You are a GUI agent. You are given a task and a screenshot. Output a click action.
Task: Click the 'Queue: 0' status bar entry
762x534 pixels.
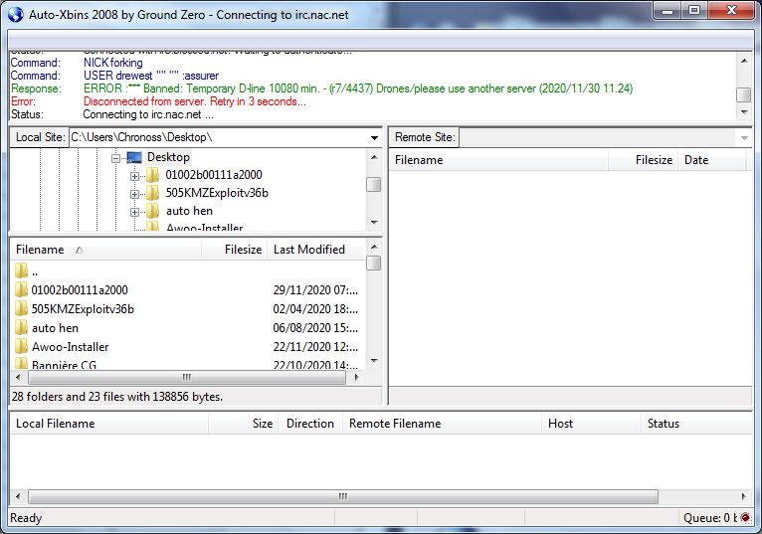coord(709,518)
